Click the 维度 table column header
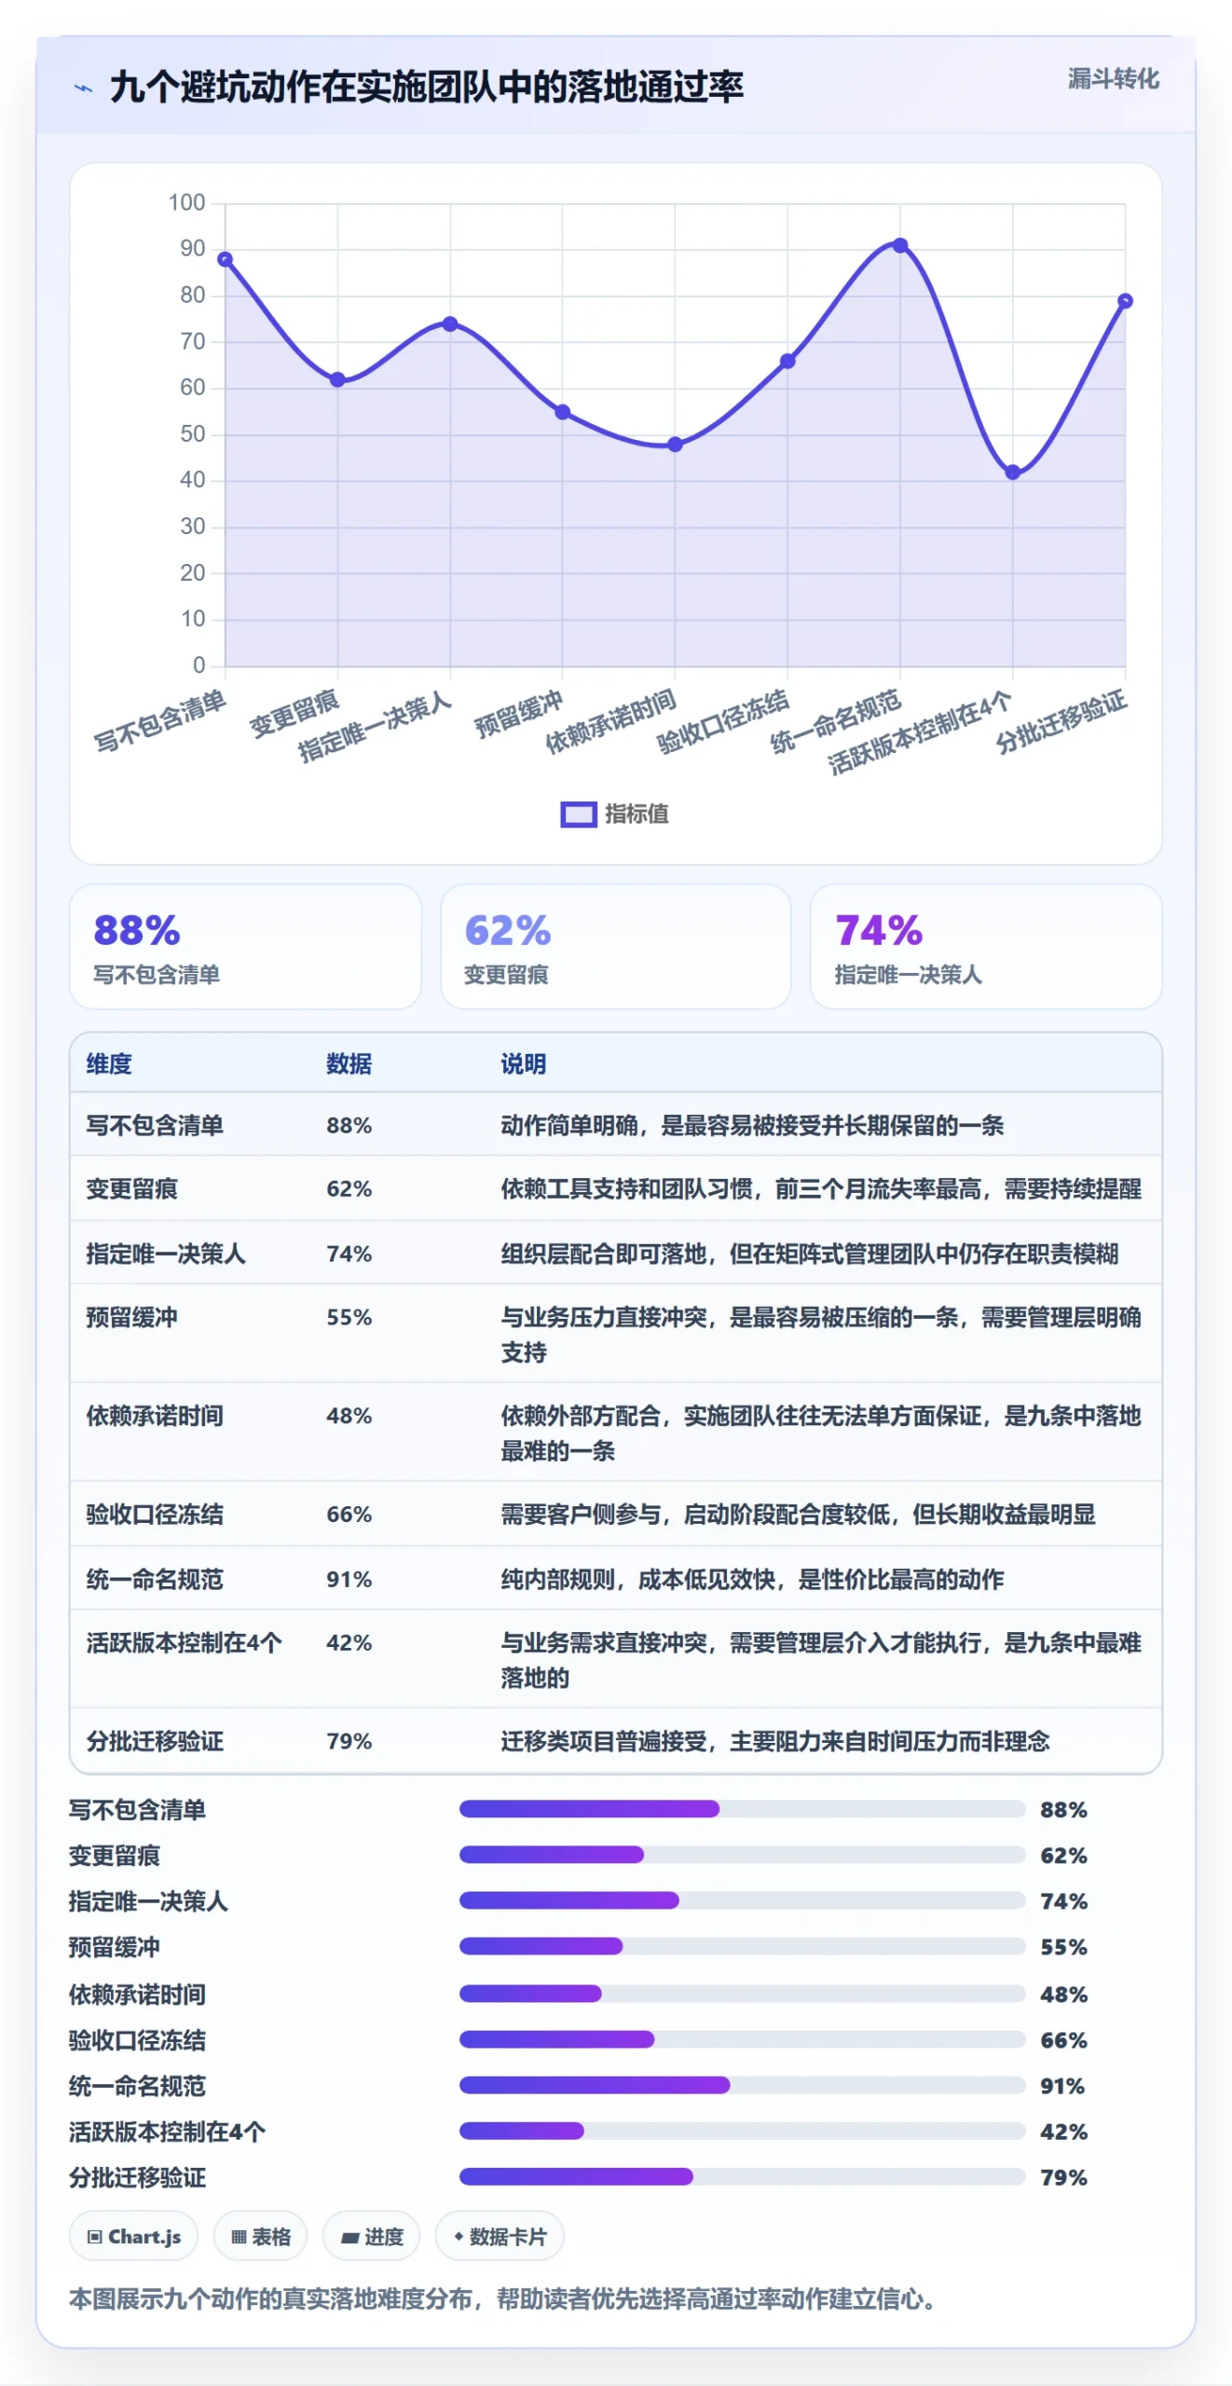1232x2386 pixels. [109, 1063]
